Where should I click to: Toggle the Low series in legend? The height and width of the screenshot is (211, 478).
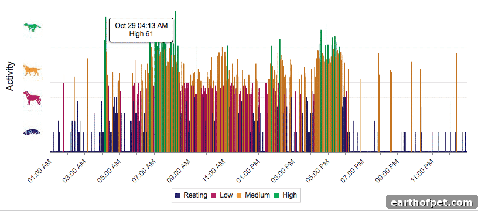tap(222, 195)
